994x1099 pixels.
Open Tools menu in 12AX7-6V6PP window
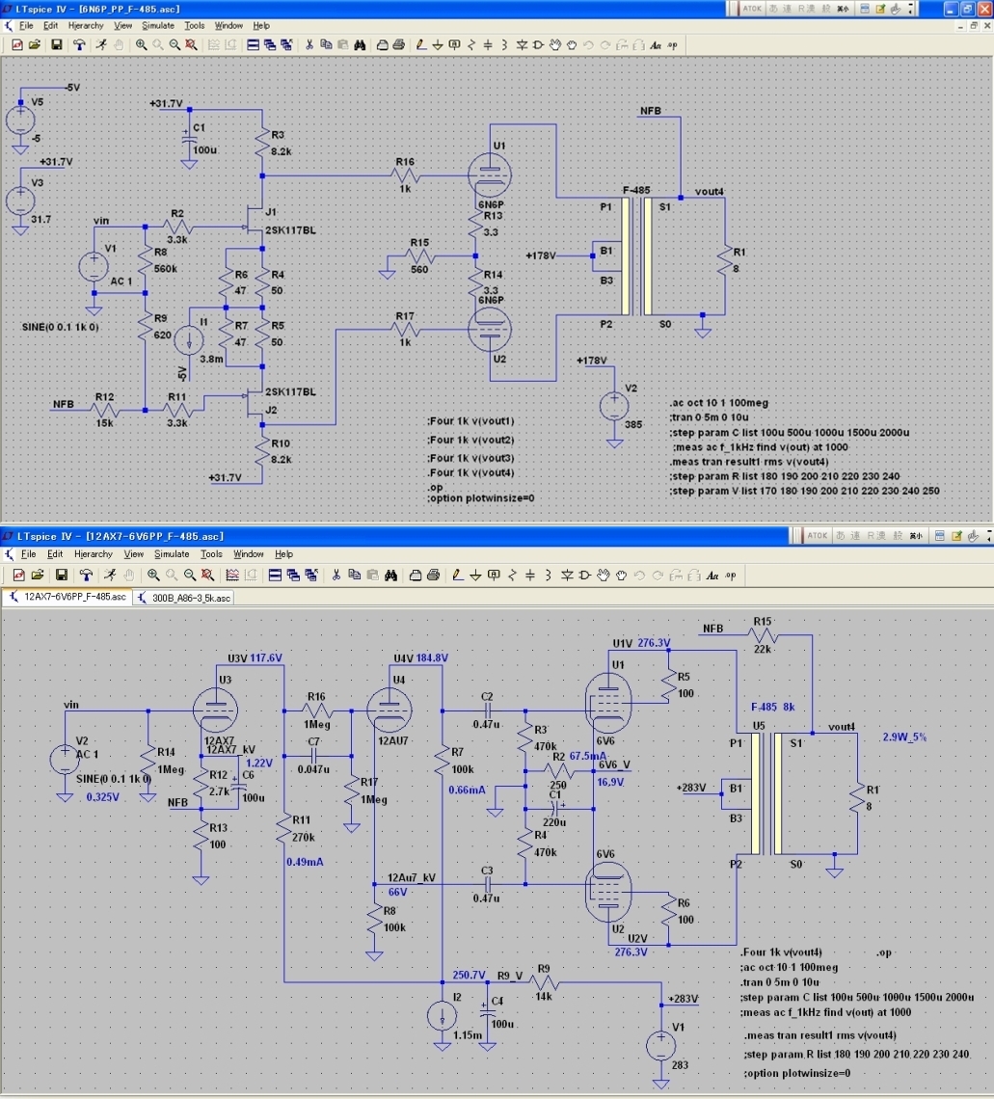coord(211,554)
